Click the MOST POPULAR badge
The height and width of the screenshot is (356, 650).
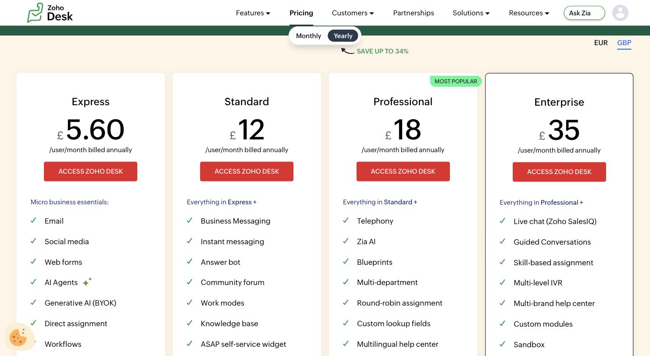coord(456,81)
